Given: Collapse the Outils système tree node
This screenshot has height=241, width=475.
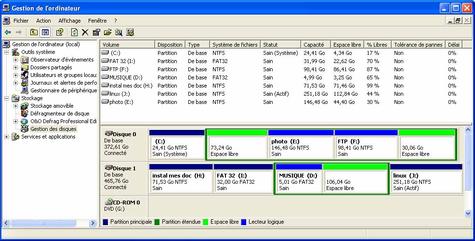Looking at the screenshot, I should 6,52.
